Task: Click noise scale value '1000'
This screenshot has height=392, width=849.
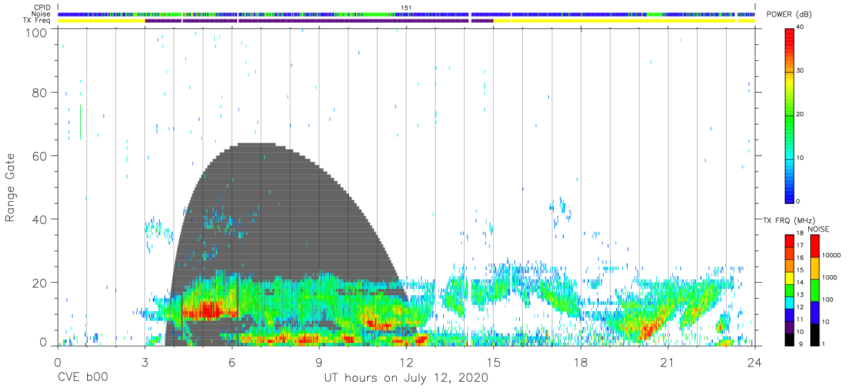Action: (x=830, y=277)
